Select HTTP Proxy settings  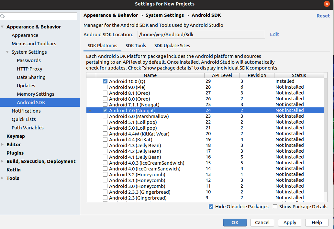point(29,69)
